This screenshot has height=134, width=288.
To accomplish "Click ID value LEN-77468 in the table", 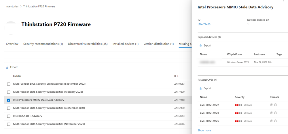I will pos(179,100).
